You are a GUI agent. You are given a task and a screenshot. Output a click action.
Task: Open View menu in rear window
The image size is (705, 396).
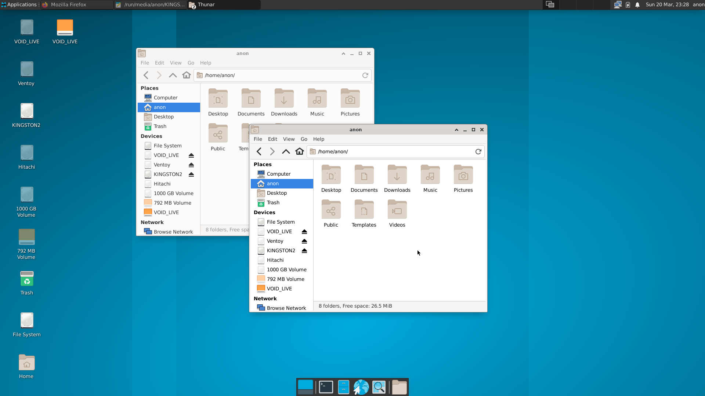[x=176, y=63]
